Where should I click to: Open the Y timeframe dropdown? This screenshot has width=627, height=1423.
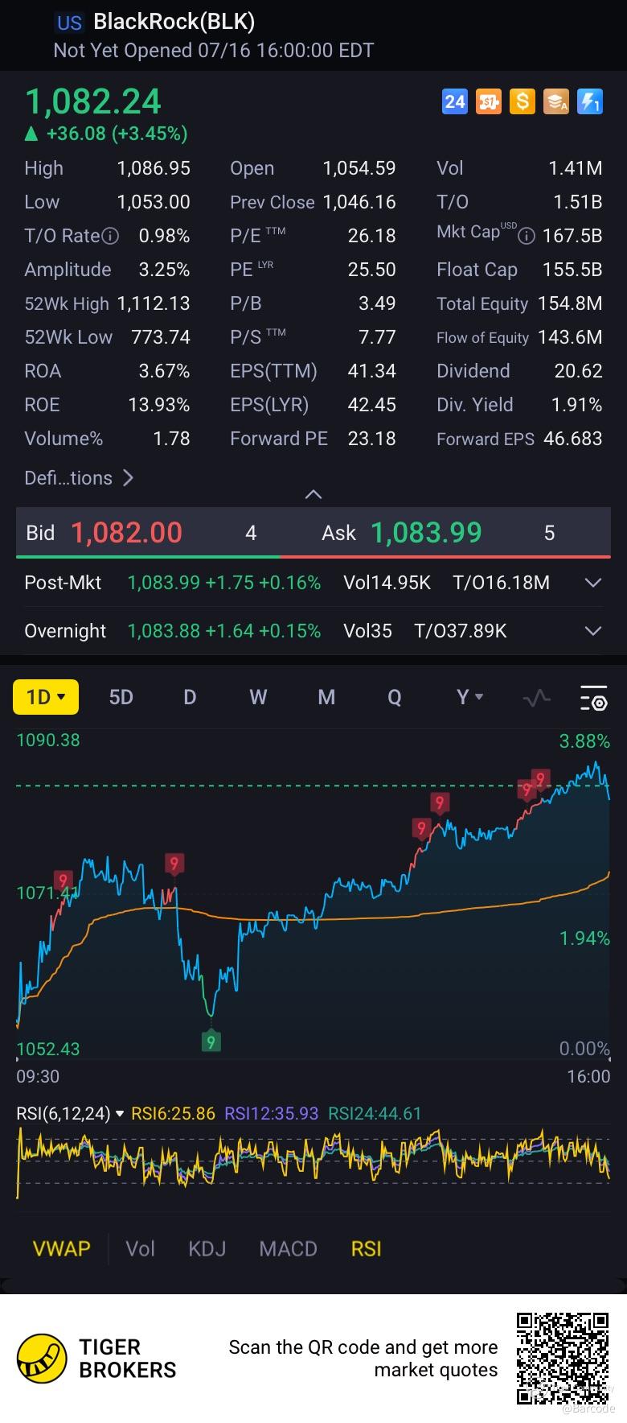click(x=469, y=697)
